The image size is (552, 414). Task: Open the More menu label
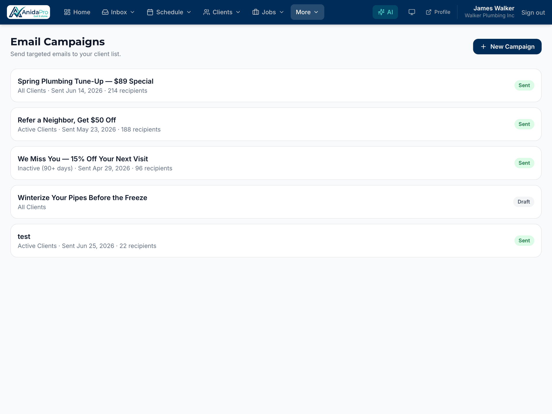point(303,12)
